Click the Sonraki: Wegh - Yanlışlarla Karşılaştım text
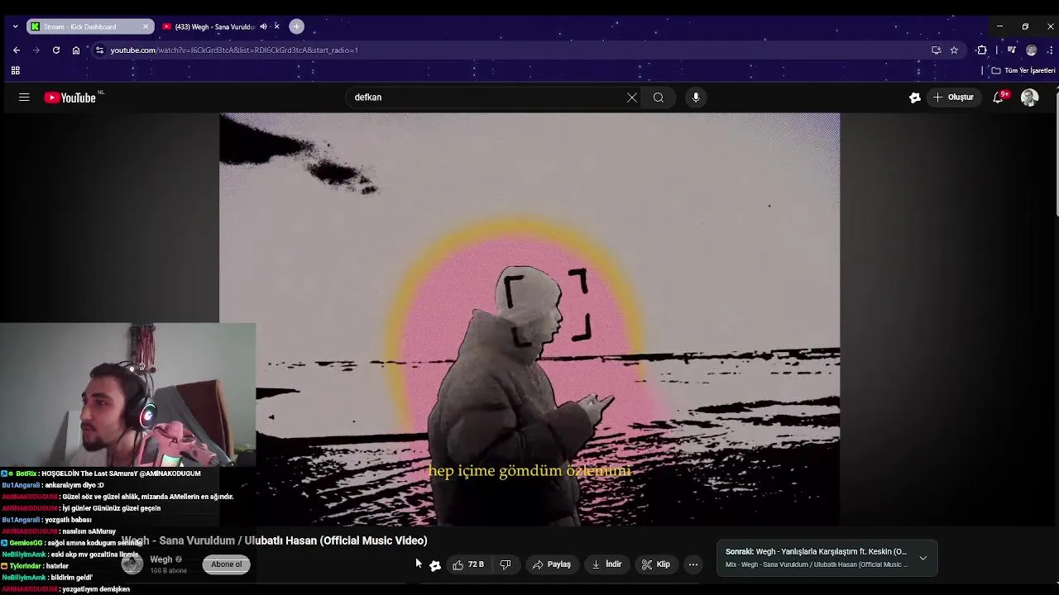Screen dimensions: 1059x595 816,552
